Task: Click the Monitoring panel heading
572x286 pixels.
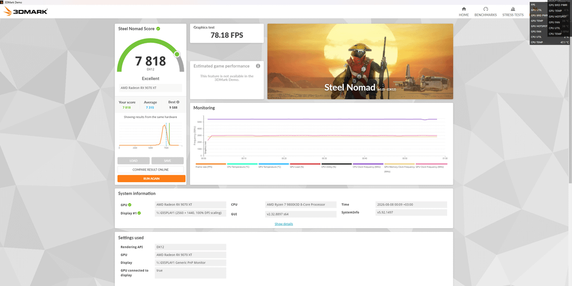Action: click(204, 108)
